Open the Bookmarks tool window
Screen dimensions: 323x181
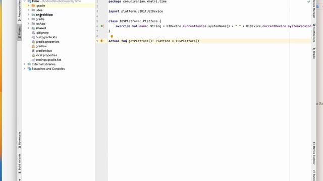pyautogui.click(x=20, y=140)
